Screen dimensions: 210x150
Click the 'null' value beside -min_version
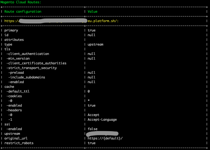pos(92,58)
